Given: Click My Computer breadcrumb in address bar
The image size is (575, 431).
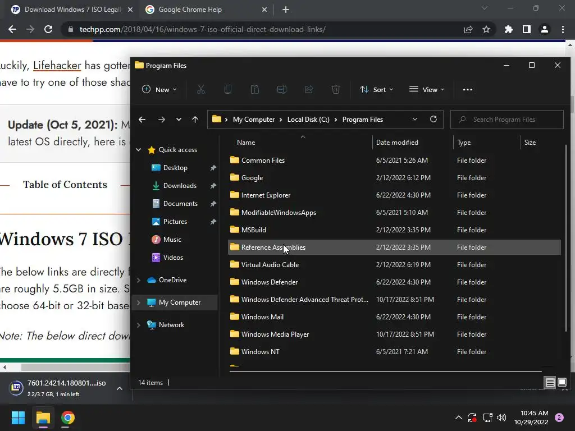Looking at the screenshot, I should (254, 120).
